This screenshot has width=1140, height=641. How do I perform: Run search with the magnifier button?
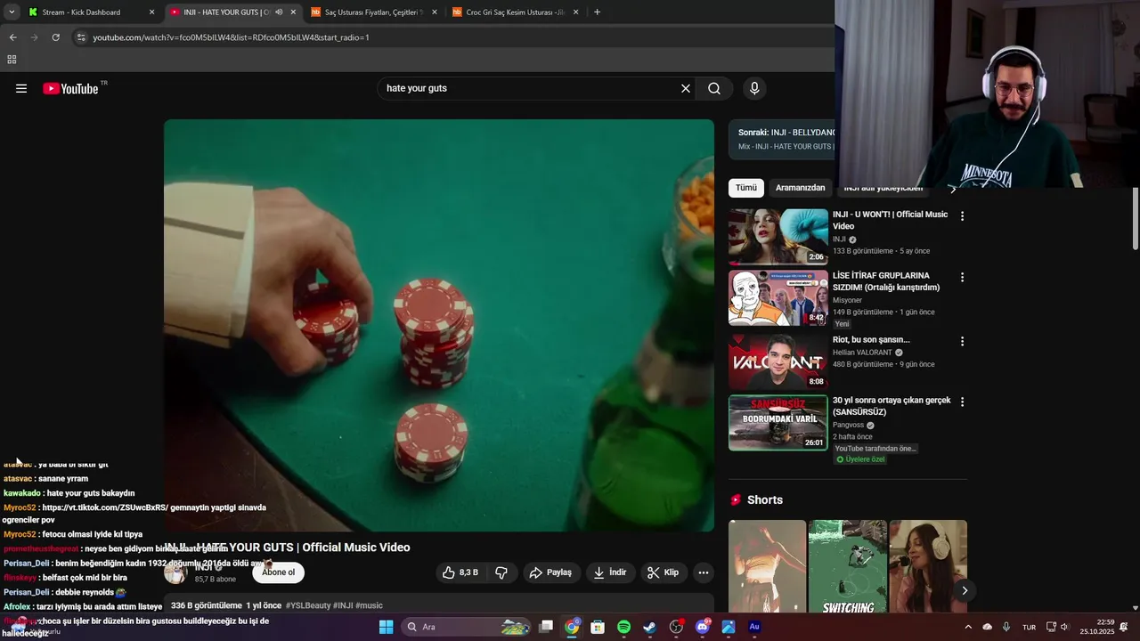coord(714,88)
